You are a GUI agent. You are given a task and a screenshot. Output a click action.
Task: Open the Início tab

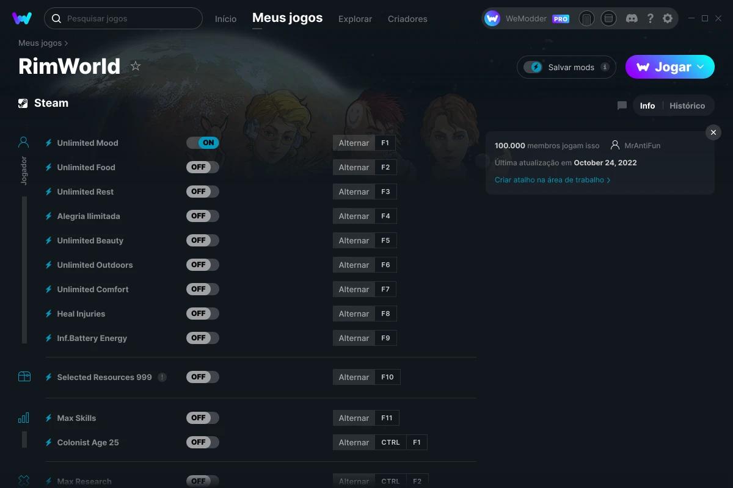pos(225,19)
